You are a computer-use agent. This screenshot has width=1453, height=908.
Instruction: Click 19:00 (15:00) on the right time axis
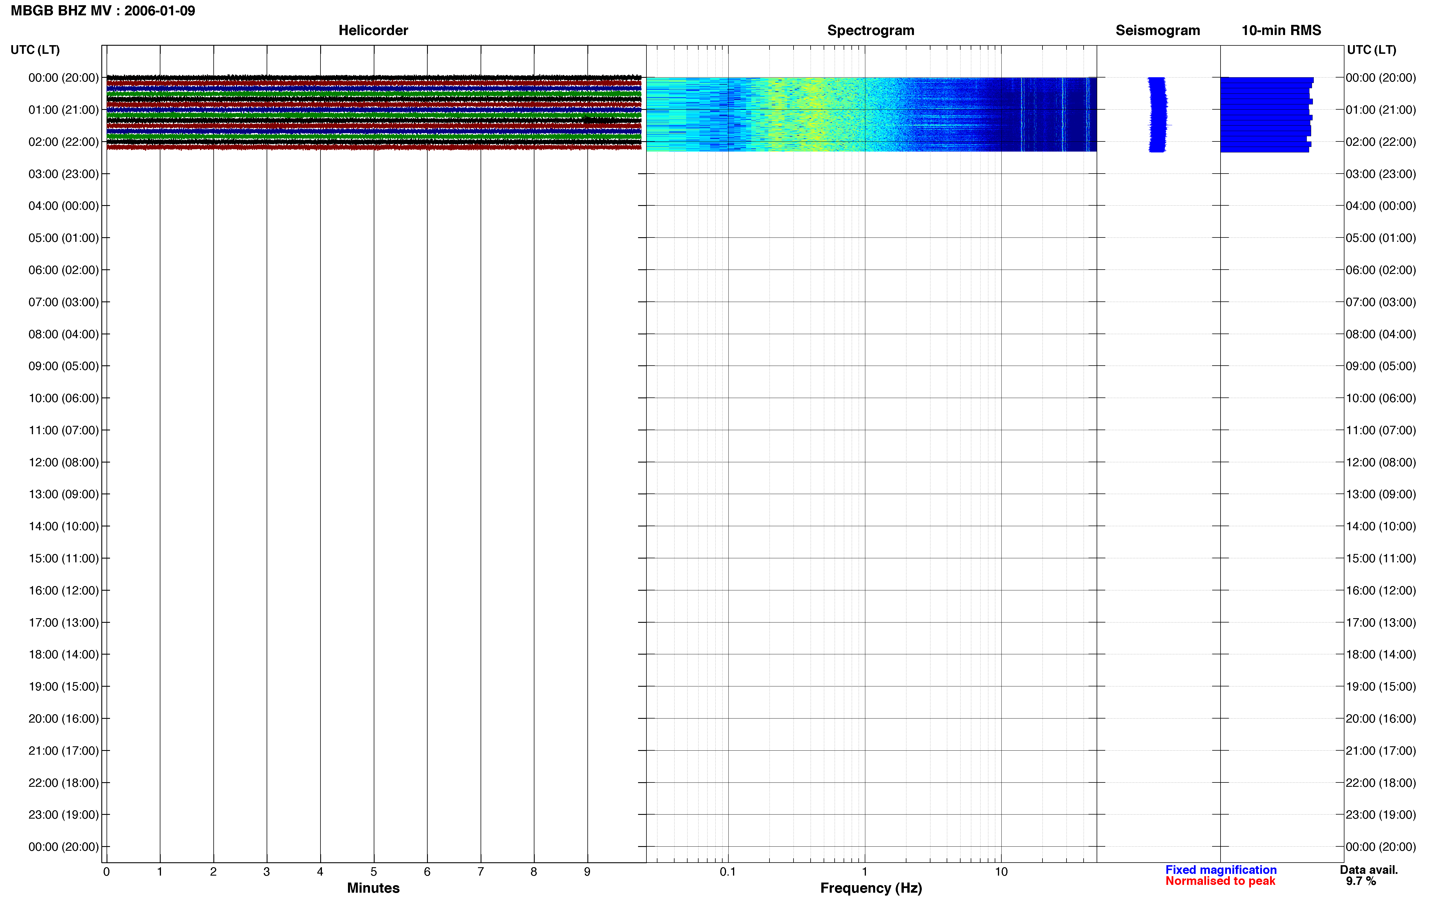click(1381, 686)
